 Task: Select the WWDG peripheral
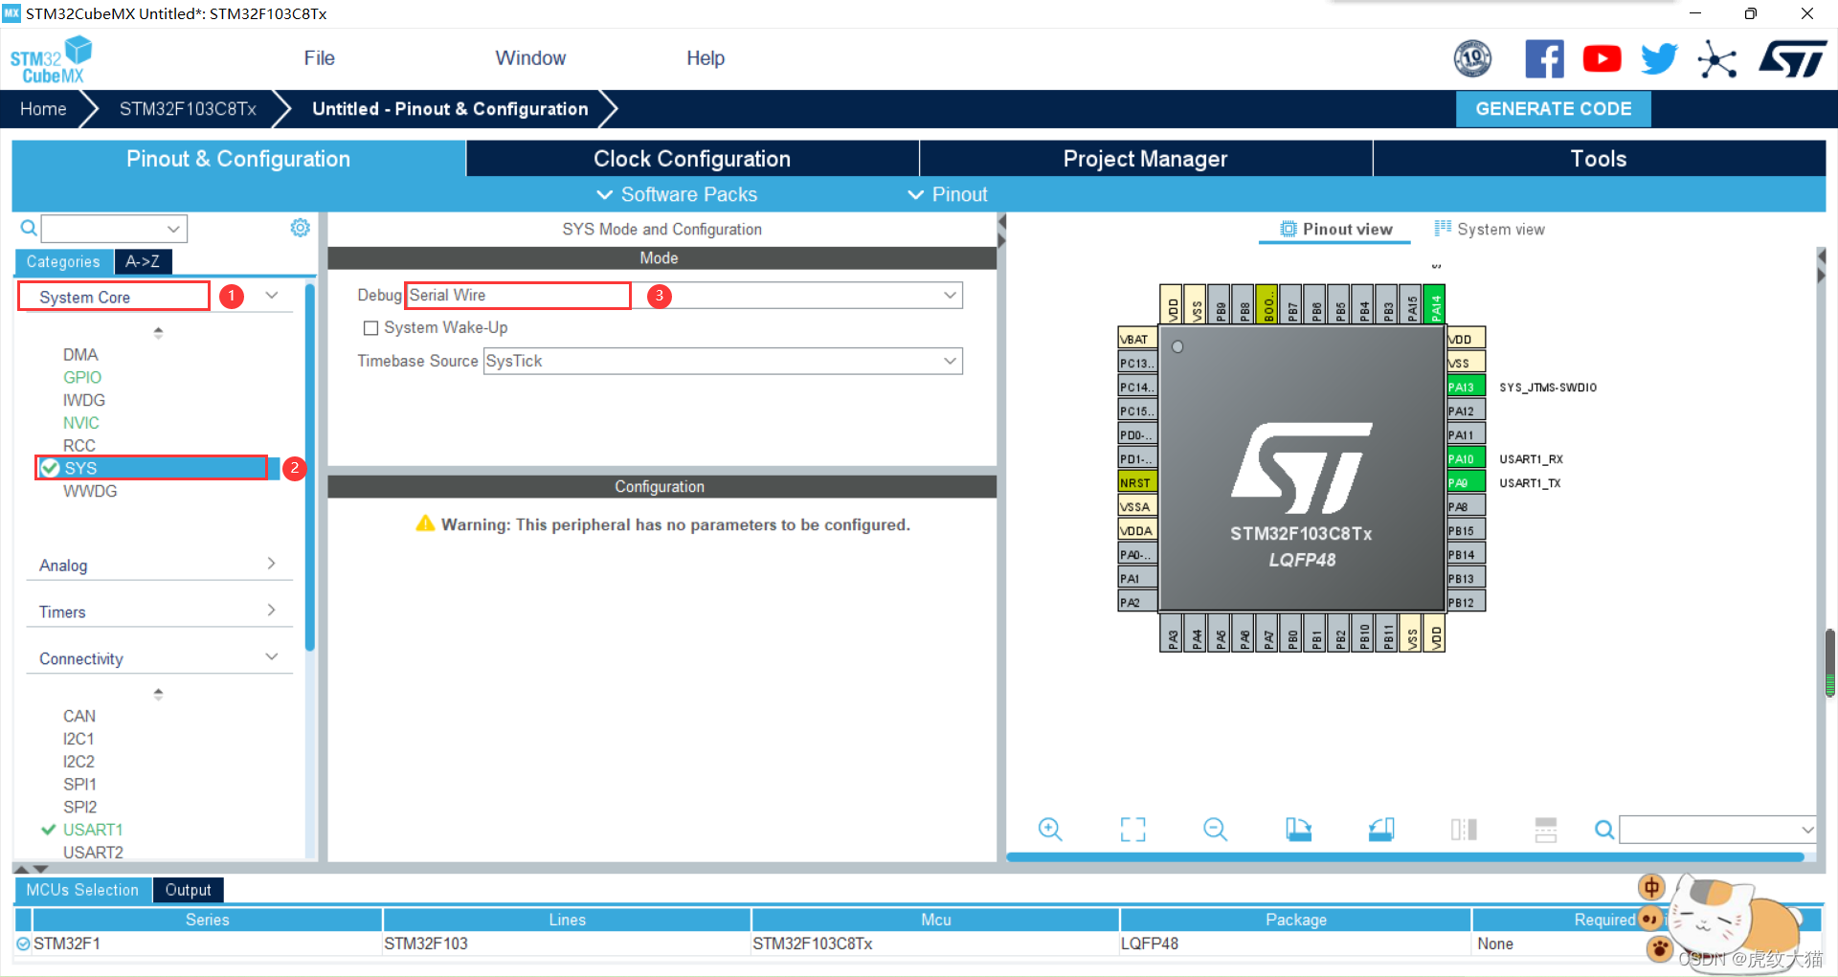click(90, 491)
